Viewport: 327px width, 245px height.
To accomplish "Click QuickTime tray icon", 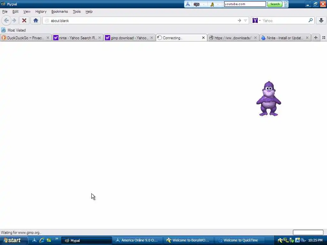I will tap(303, 241).
